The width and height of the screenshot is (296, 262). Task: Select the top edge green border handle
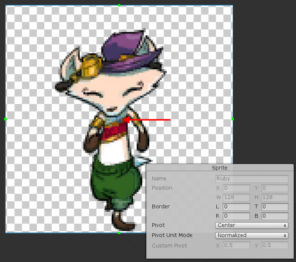[119, 6]
